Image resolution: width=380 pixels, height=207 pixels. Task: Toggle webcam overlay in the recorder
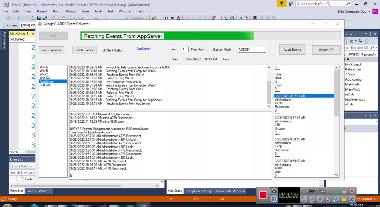[x=320, y=199]
